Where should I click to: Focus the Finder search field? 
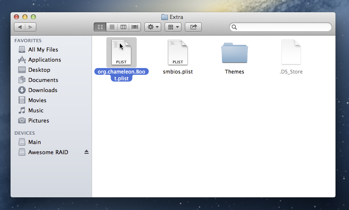(281, 27)
